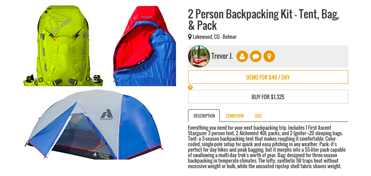This screenshot has height=176, width=371.
Task: Open the yellow-green backpack image
Action: pos(63,45)
